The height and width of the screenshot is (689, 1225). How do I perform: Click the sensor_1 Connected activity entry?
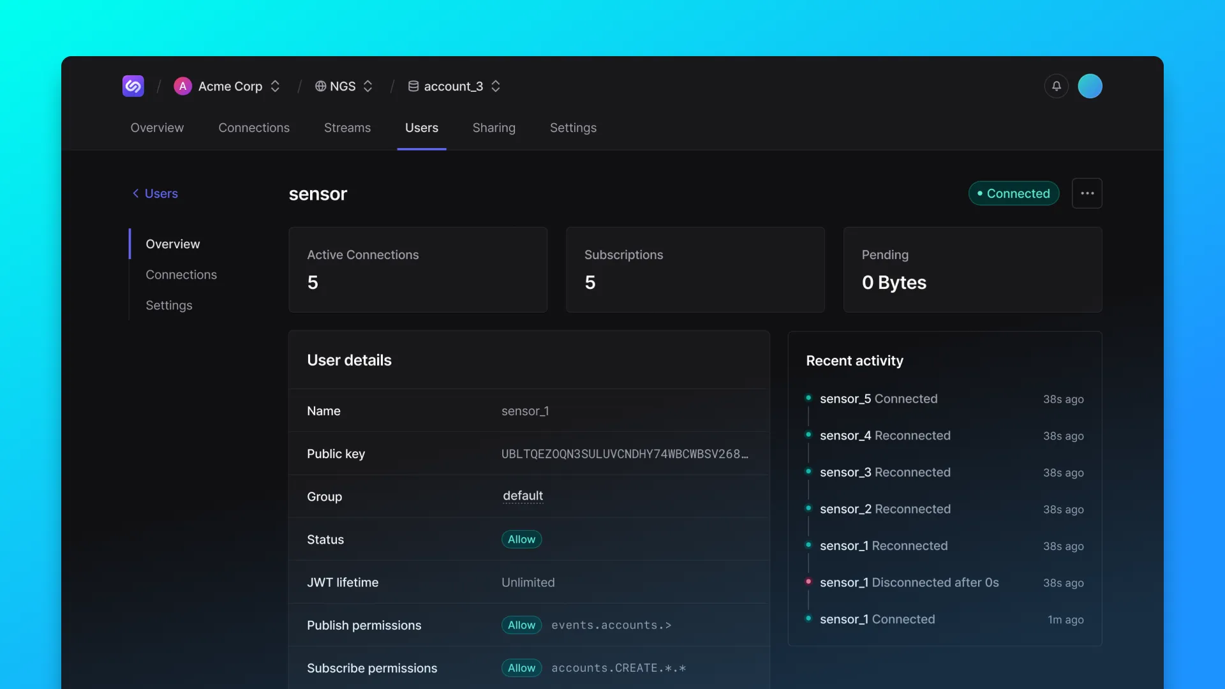click(944, 619)
